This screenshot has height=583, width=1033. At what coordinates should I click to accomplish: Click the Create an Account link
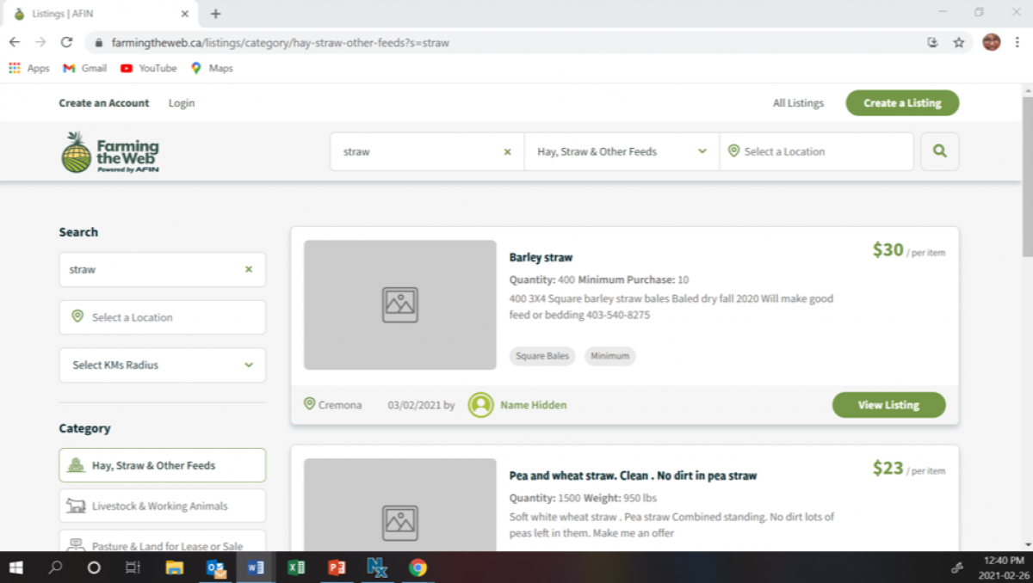coord(104,103)
